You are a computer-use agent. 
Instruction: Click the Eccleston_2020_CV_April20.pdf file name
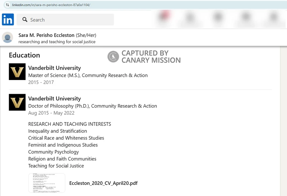[x=103, y=183]
